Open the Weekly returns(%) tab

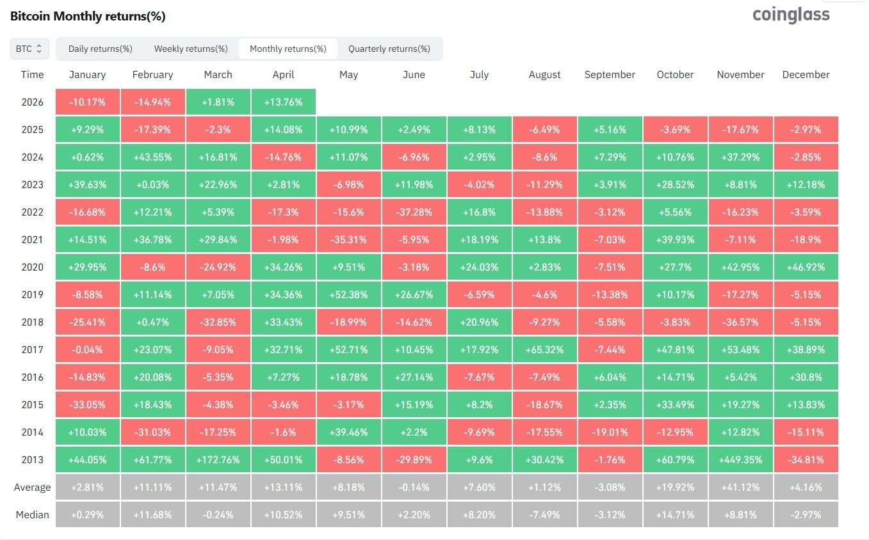point(190,48)
